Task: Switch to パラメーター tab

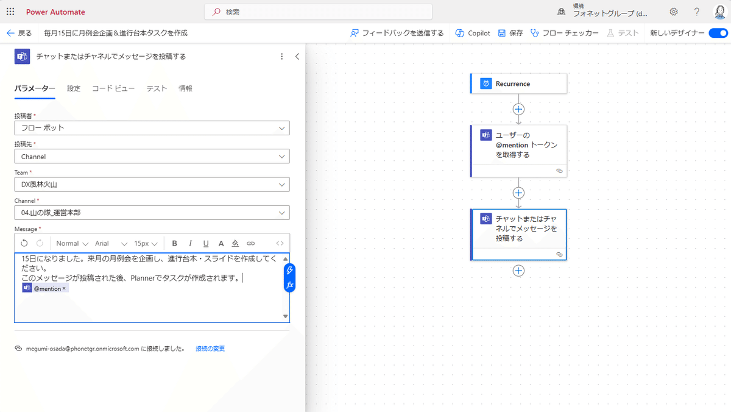Action: click(x=35, y=88)
